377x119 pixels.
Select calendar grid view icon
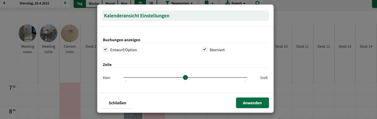[140, 4]
